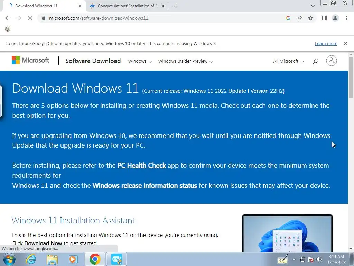Expand Windows Insider Preview dropdown

pyautogui.click(x=185, y=61)
